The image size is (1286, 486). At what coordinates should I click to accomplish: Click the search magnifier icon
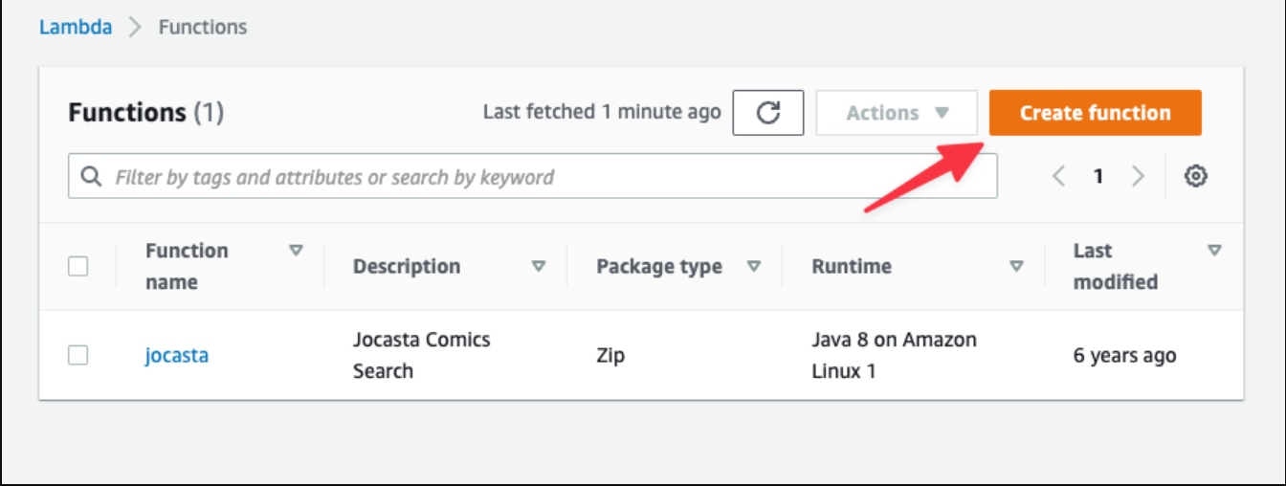[92, 177]
